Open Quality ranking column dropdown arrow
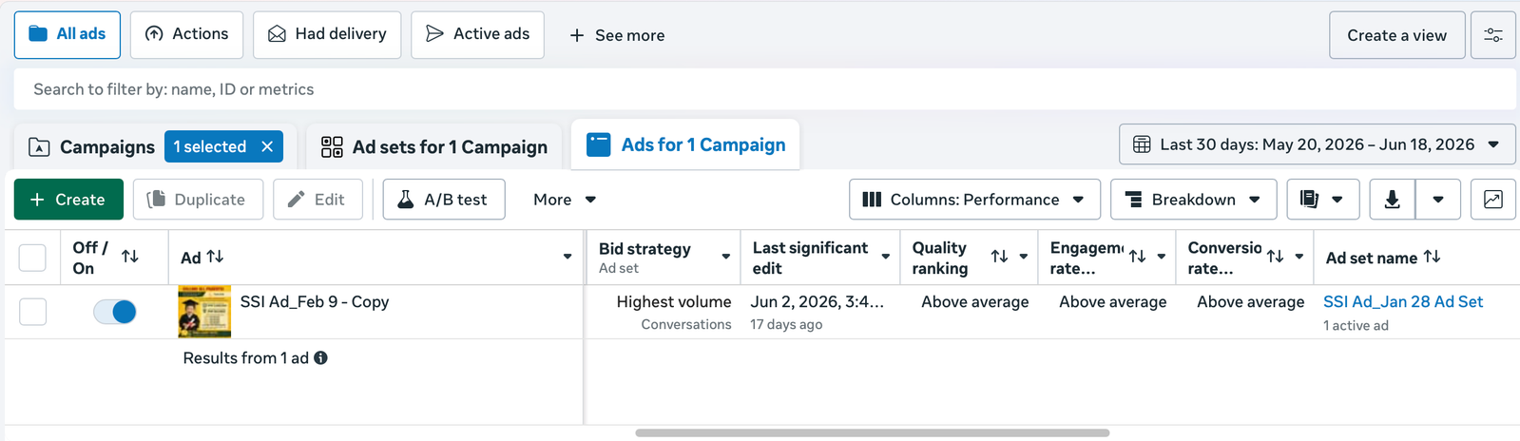 coord(1024,257)
